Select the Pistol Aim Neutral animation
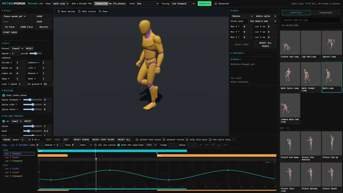The image size is (343, 193). (311, 146)
